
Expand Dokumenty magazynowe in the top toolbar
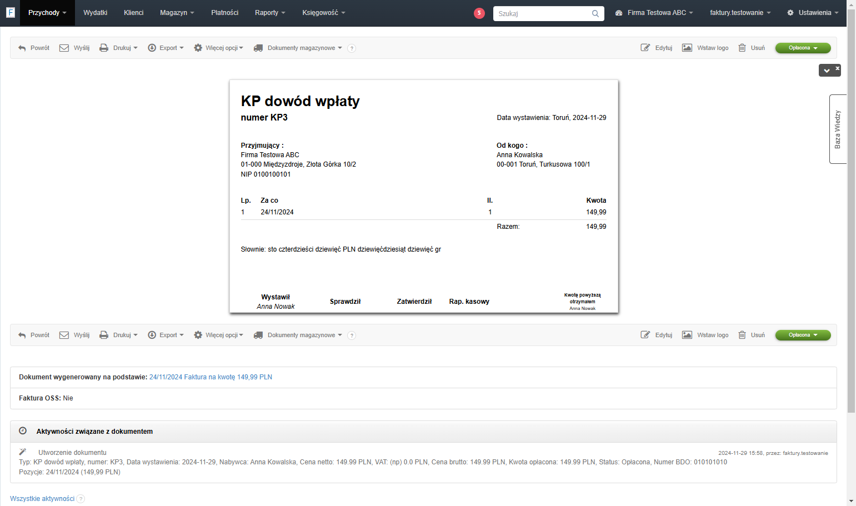click(x=298, y=48)
